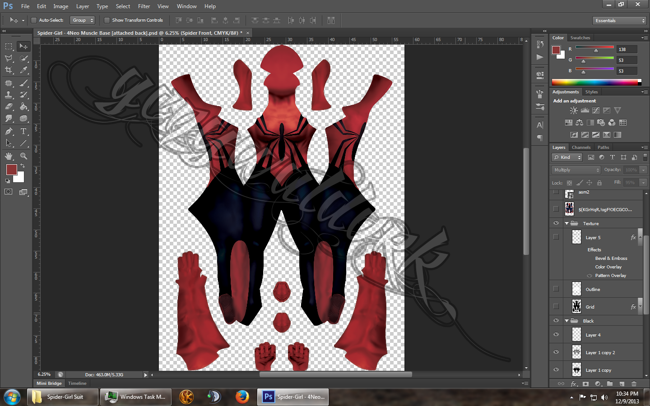Select the Brush tool

23,83
